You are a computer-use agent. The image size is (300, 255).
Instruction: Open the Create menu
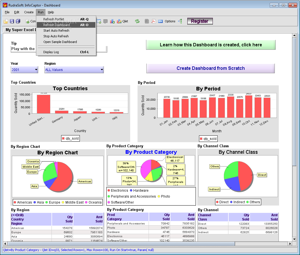coord(29,12)
